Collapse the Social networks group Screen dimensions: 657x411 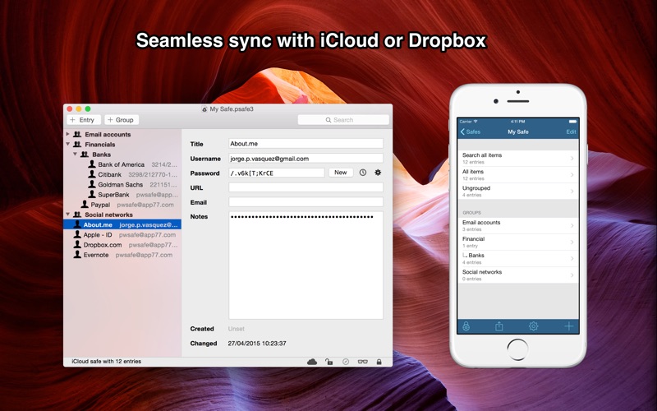[x=67, y=215]
